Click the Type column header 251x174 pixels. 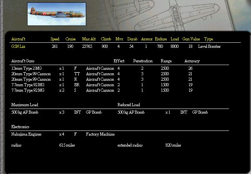pyautogui.click(x=209, y=39)
